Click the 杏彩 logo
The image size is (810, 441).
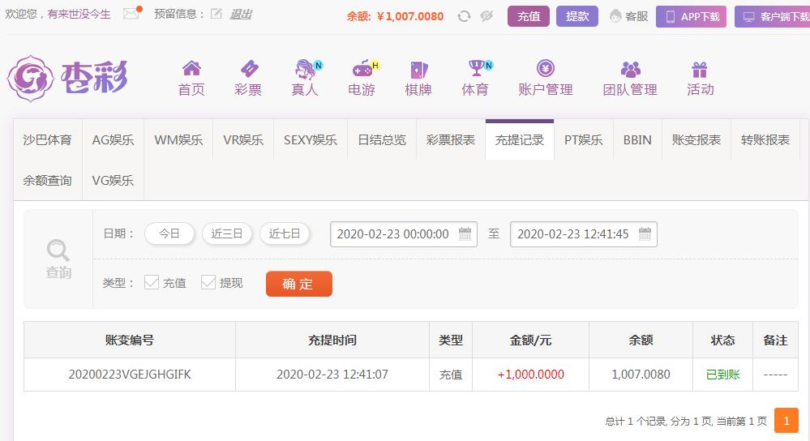(67, 79)
